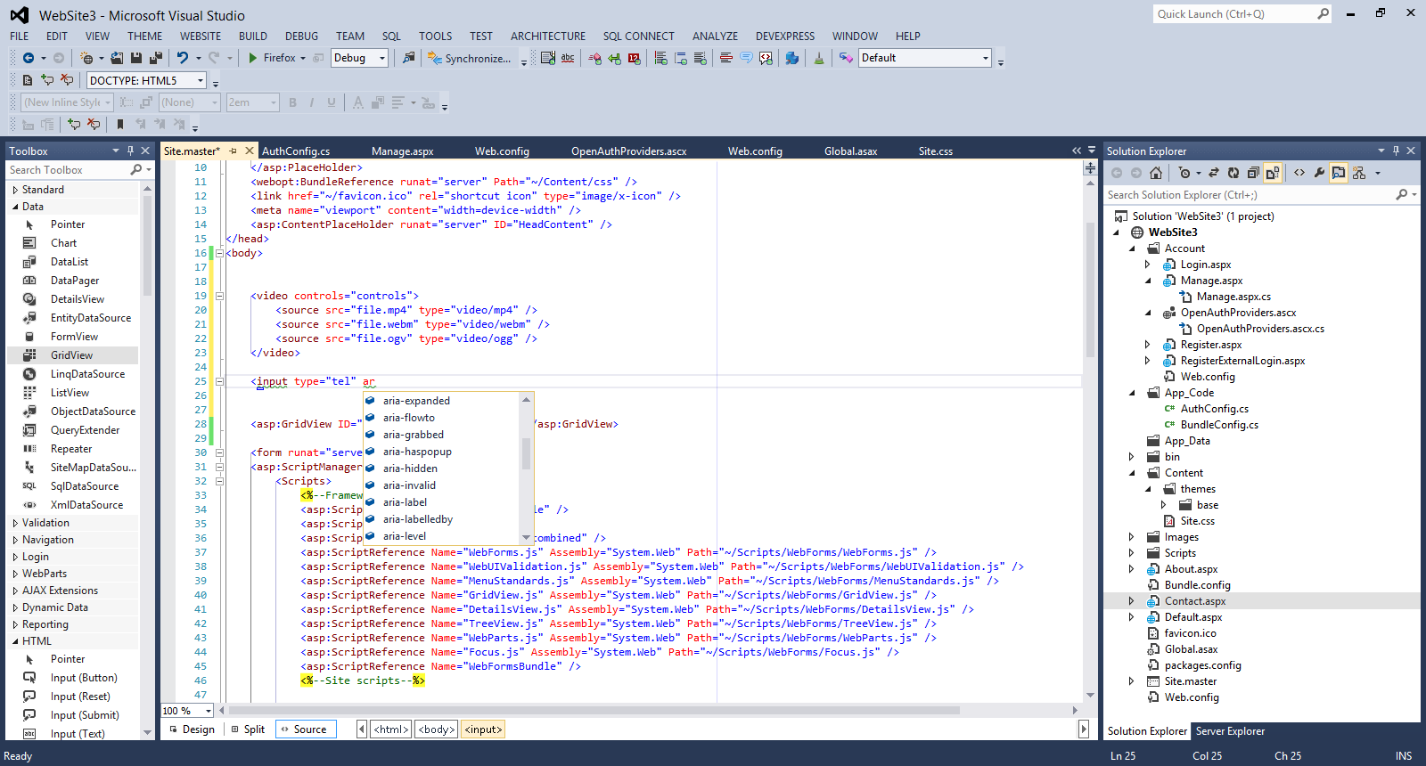Image resolution: width=1426 pixels, height=766 pixels.
Task: Click the <body> tag navigator button
Action: pyautogui.click(x=437, y=729)
